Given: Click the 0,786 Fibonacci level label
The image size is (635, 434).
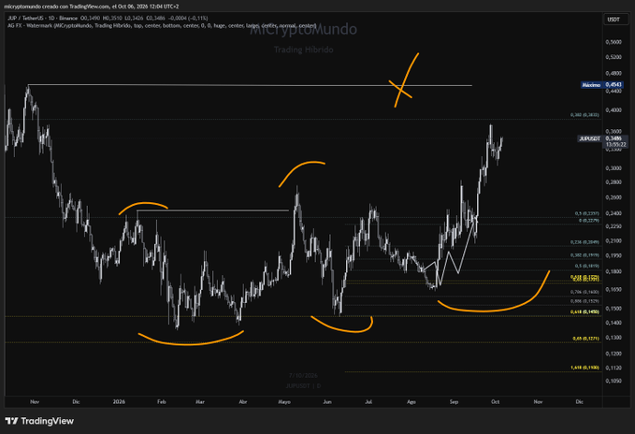Looking at the screenshot, I should 584,292.
